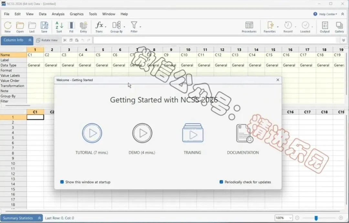Open the Favorites dropdown arrow
Viewport: 349px width, 223px height.
(x=278, y=27)
